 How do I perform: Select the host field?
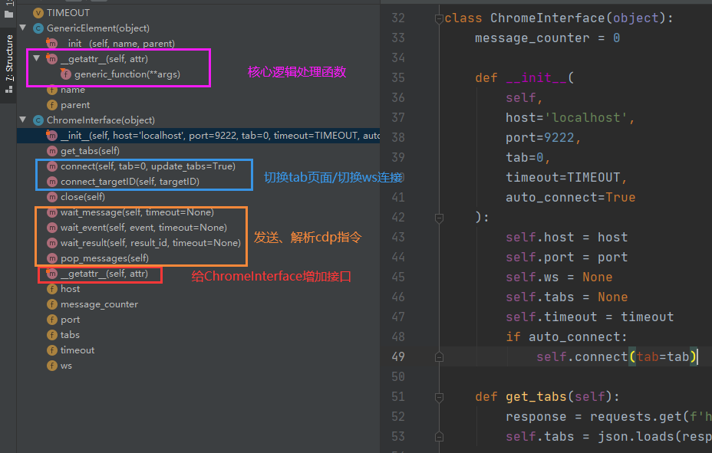point(70,289)
